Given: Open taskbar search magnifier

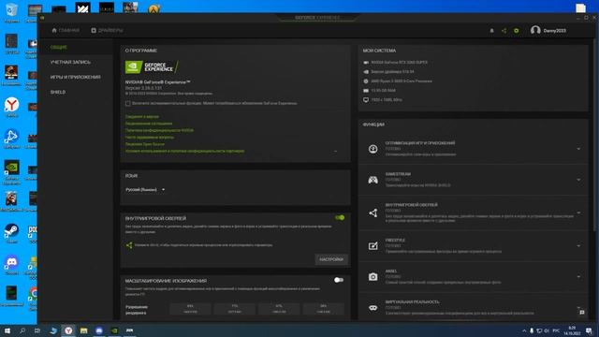Looking at the screenshot, I should click(22, 330).
